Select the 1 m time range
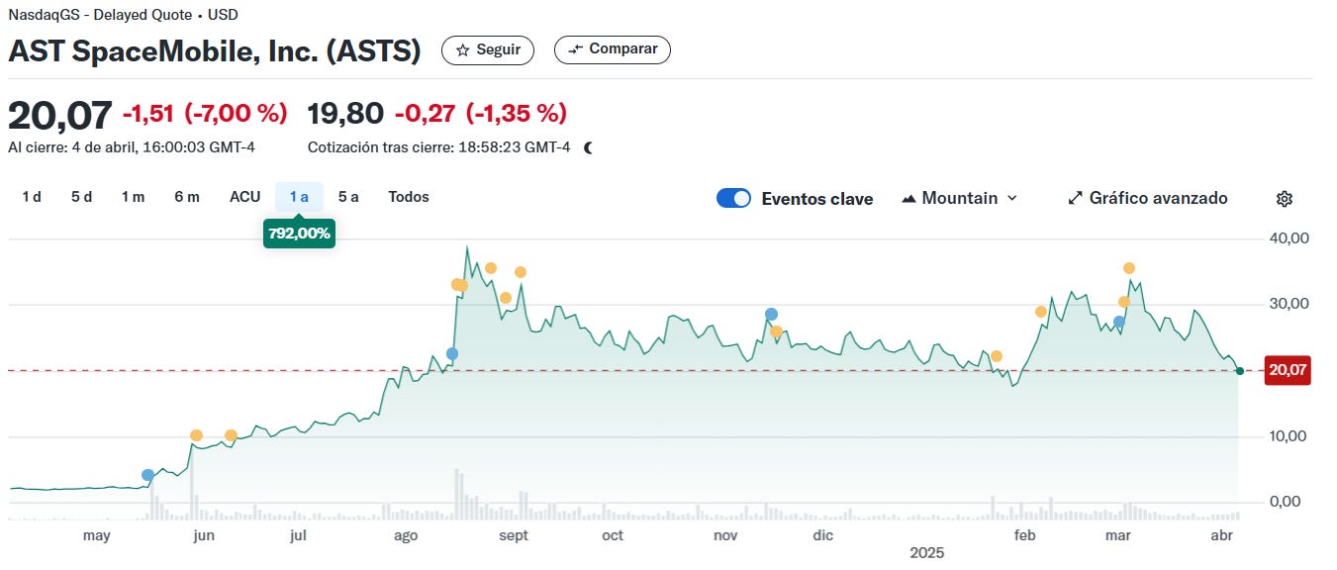Image resolution: width=1337 pixels, height=570 pixels. tap(133, 197)
